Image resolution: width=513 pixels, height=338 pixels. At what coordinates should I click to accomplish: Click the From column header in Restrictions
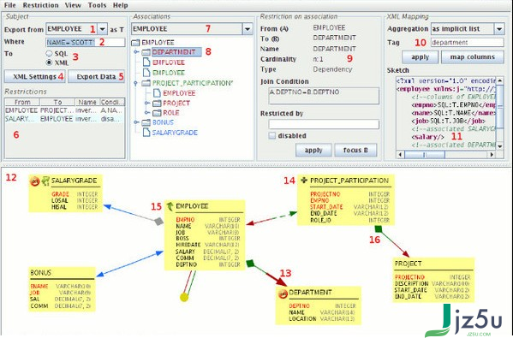(22, 102)
